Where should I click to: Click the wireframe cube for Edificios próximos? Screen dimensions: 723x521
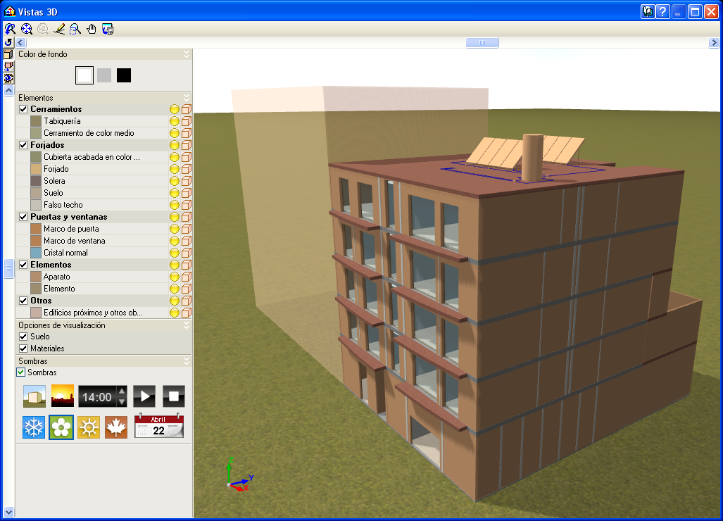(187, 313)
